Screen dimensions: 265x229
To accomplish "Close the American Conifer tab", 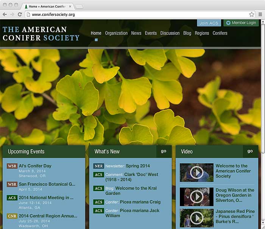I will (70, 6).
